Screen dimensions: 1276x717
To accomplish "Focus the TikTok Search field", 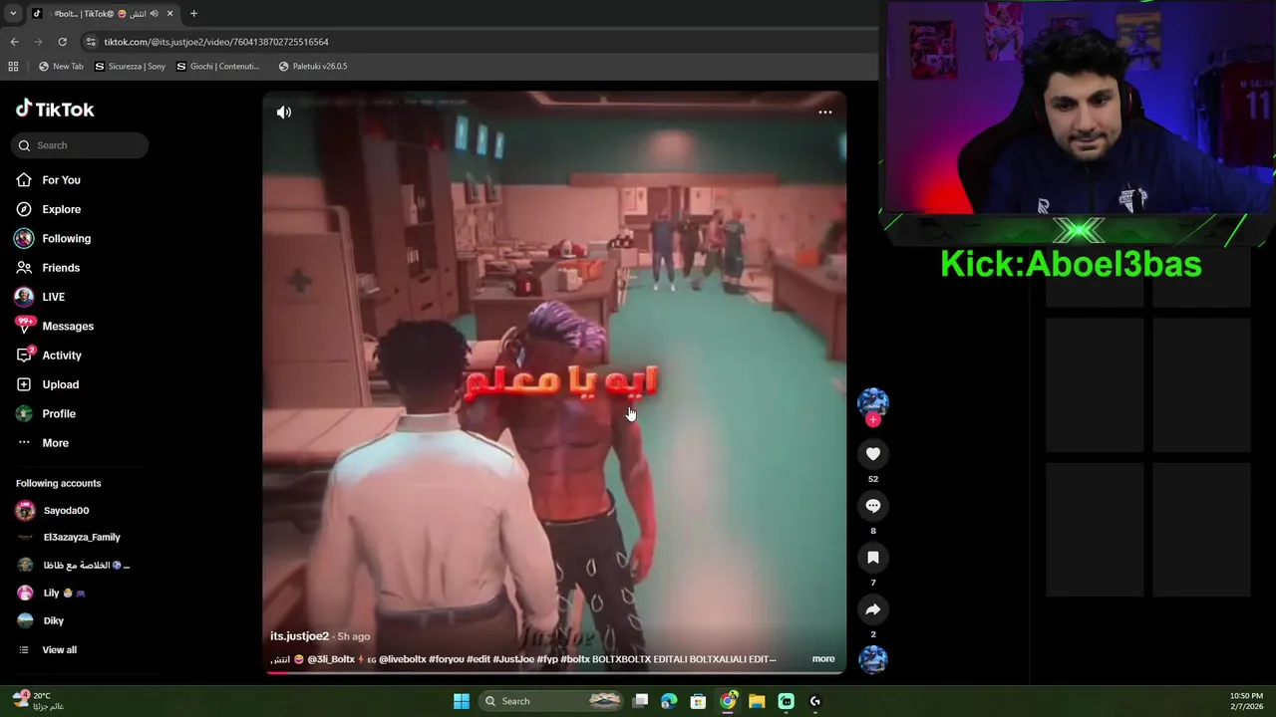I will click(x=80, y=145).
